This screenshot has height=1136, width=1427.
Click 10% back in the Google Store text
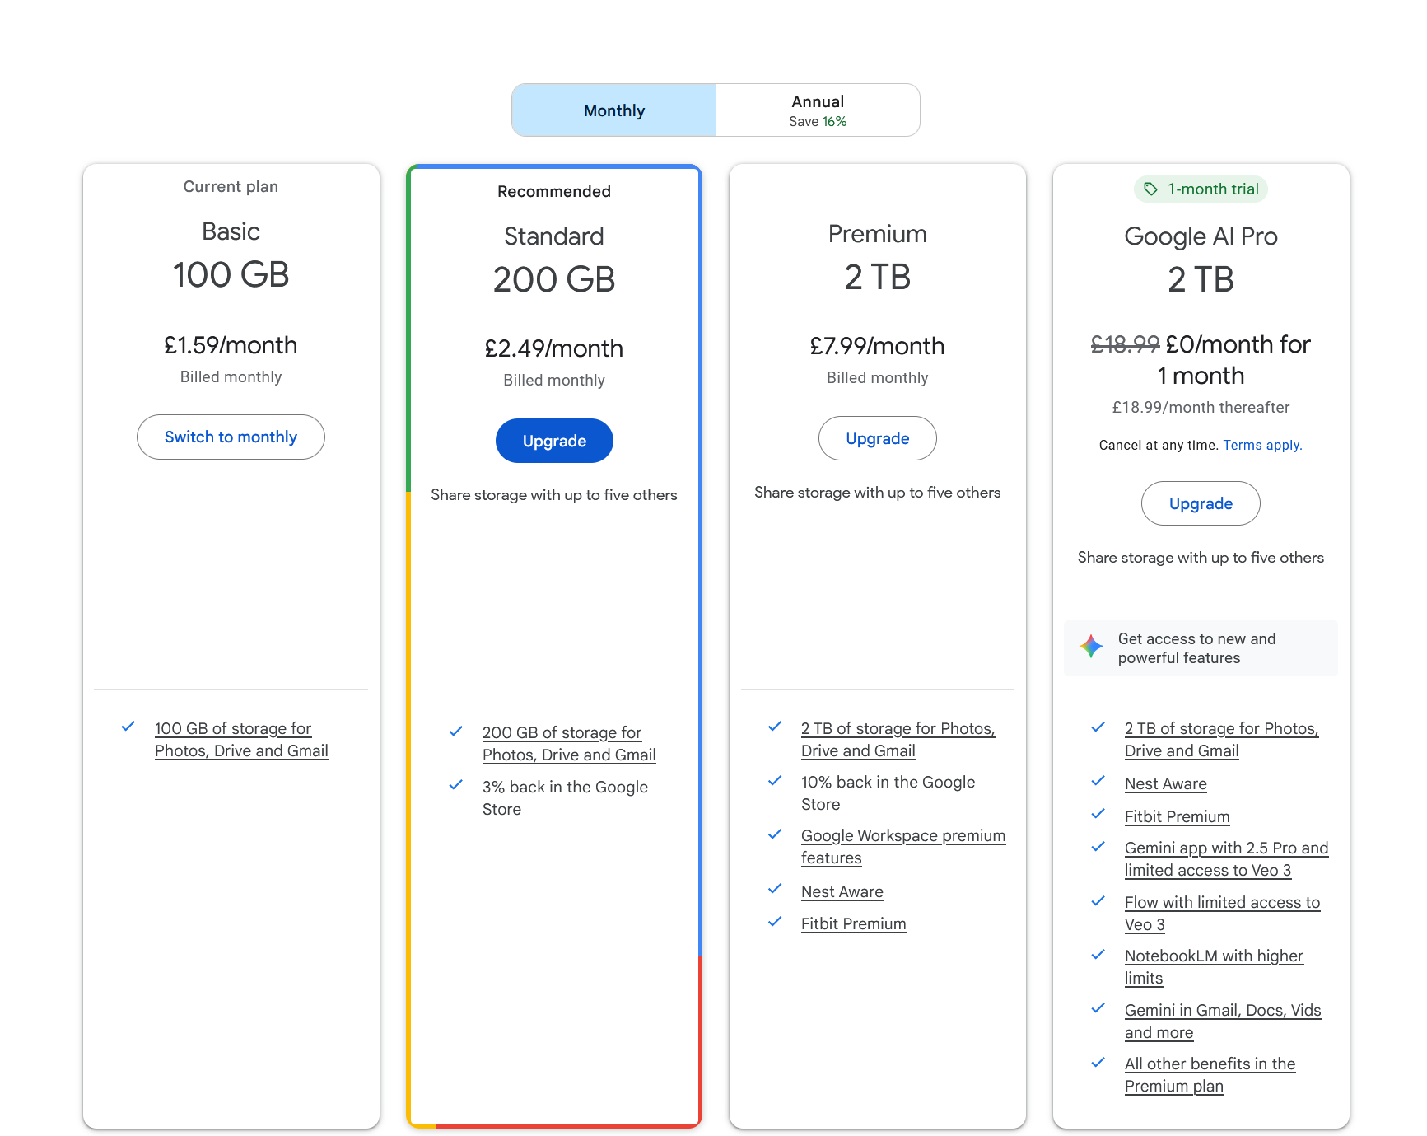click(888, 793)
